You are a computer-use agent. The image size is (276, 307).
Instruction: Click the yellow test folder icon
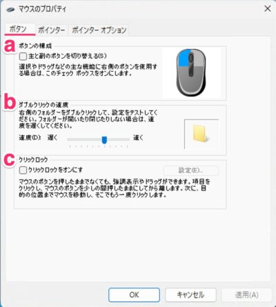tap(201, 133)
